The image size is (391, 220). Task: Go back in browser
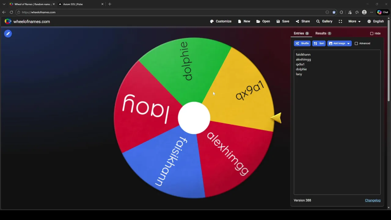pyautogui.click(x=4, y=12)
